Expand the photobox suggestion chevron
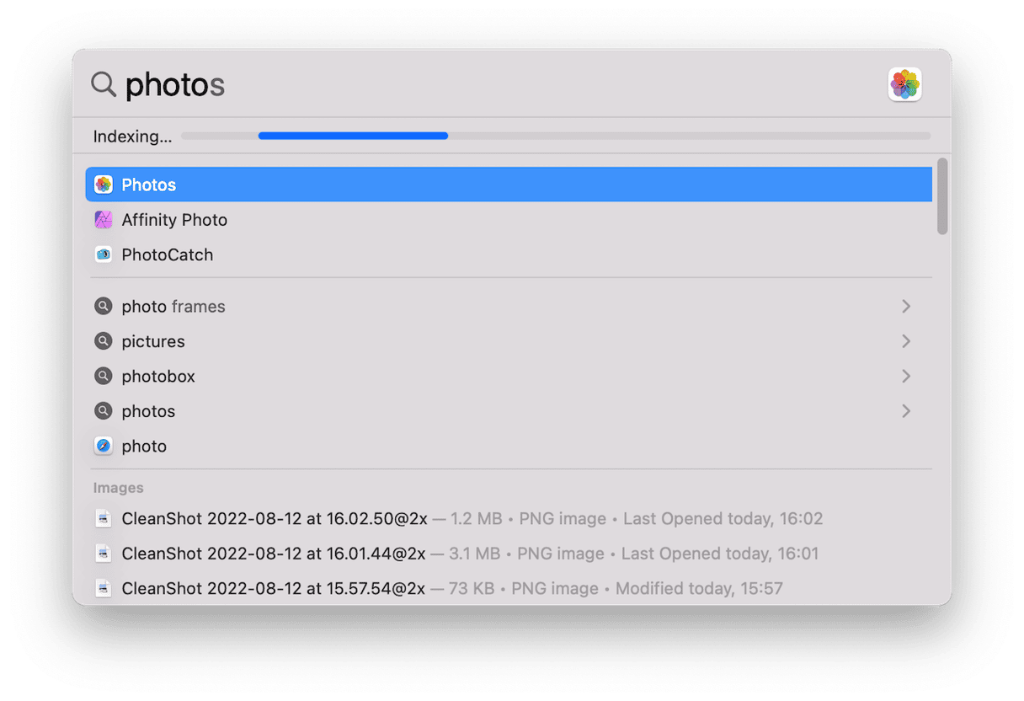The width and height of the screenshot is (1024, 701). (x=906, y=377)
